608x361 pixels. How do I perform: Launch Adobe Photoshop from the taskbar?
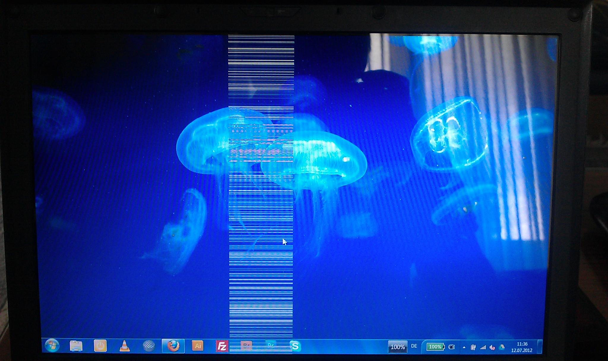270,346
